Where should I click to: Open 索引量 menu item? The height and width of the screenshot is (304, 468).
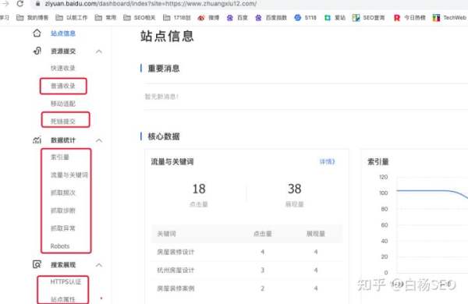tap(60, 157)
